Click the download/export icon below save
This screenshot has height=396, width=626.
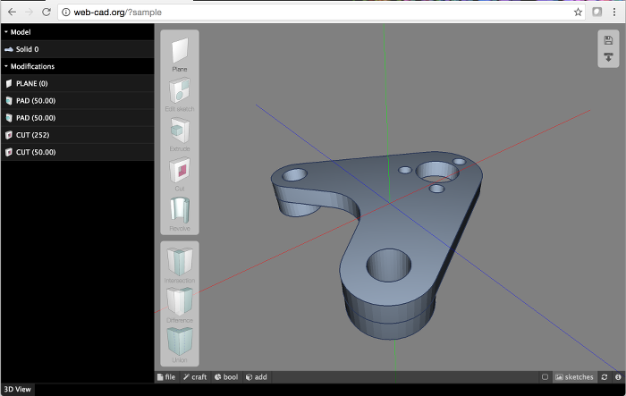[608, 57]
